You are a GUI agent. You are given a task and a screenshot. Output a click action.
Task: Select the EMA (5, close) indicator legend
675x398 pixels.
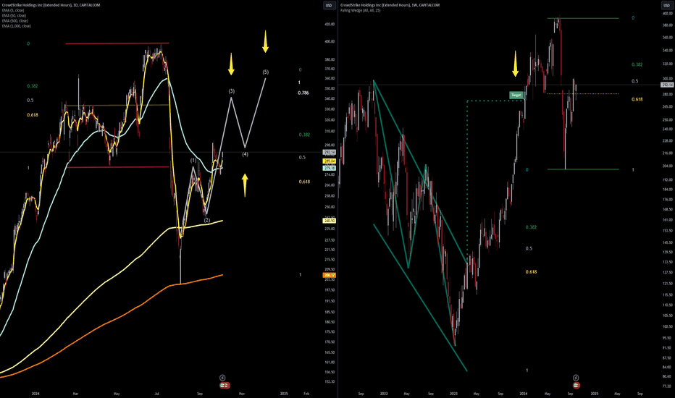tap(13, 10)
